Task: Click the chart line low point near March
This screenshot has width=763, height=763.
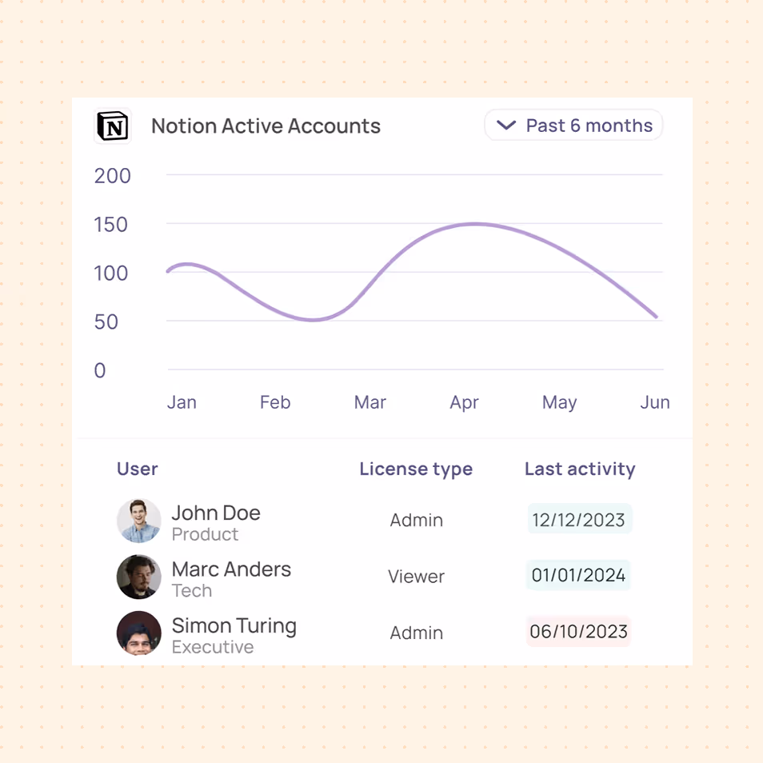Action: (x=313, y=320)
